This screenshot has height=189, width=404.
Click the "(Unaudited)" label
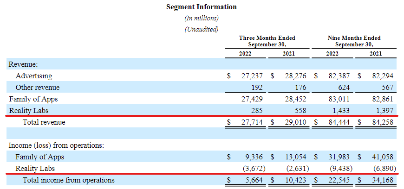coord(202,29)
